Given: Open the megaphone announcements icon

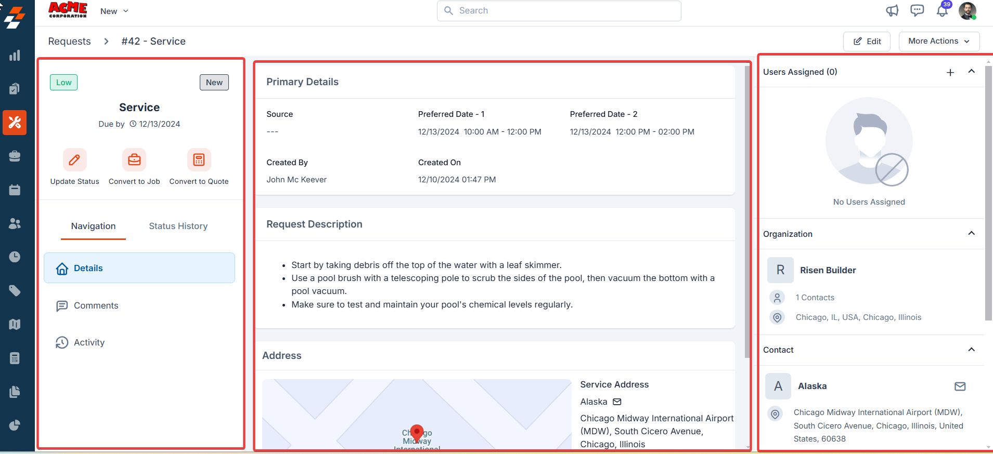Looking at the screenshot, I should pyautogui.click(x=892, y=10).
